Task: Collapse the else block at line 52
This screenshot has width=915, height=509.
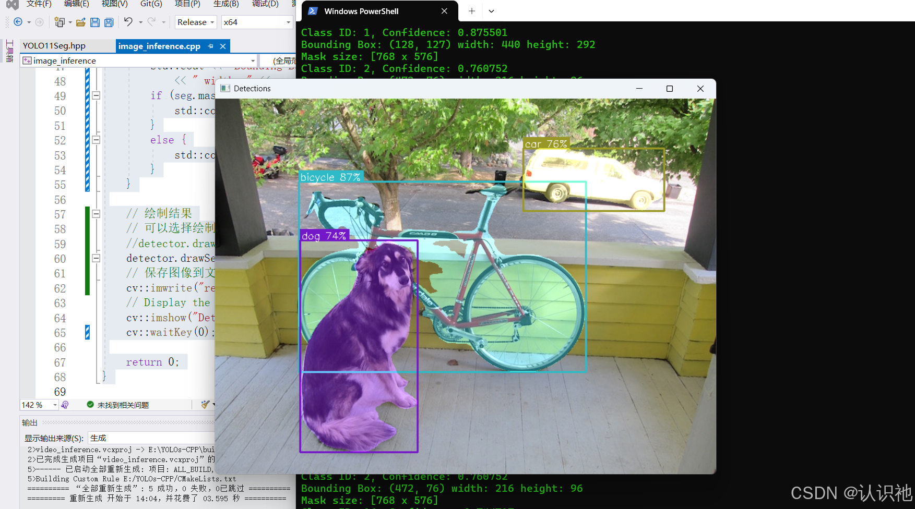Action: click(x=96, y=140)
